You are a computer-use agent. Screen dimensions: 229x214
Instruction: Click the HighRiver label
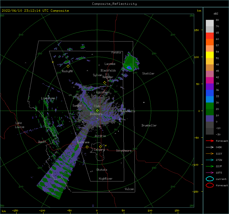(106, 179)
